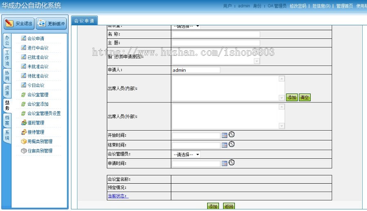Image resolution: width=367 pixels, height=211 pixels.
Task: Click the 名称 input field
Action: [x=216, y=34]
